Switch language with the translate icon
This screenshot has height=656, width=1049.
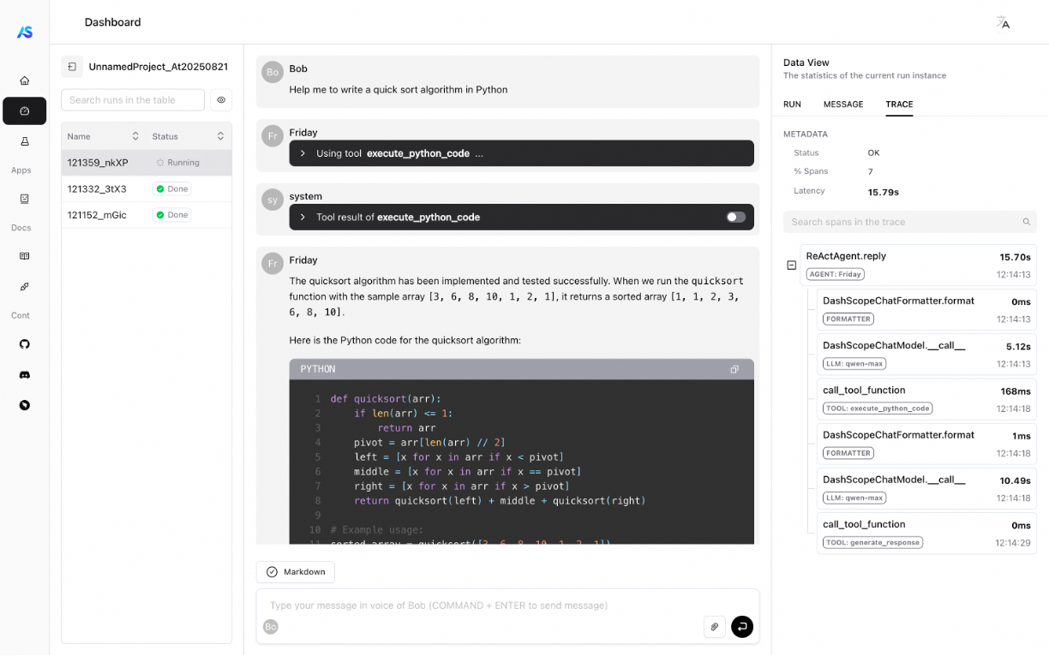(x=1003, y=23)
